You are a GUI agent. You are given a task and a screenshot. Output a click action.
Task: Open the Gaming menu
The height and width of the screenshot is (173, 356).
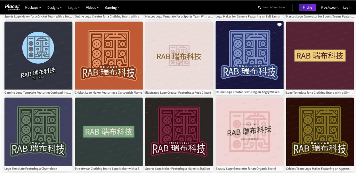coord(112,7)
